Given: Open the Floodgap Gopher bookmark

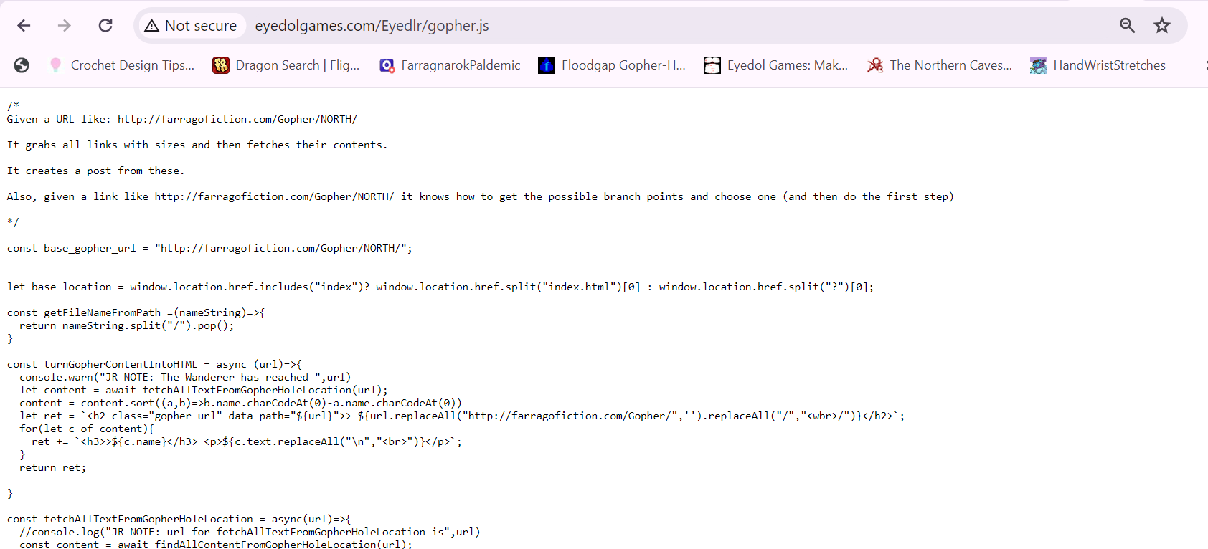Looking at the screenshot, I should (x=613, y=65).
